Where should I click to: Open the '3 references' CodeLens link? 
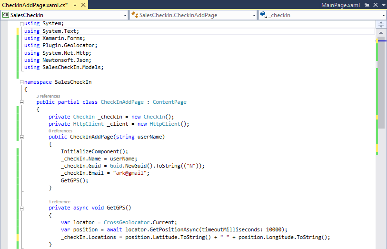pyautogui.click(x=48, y=96)
